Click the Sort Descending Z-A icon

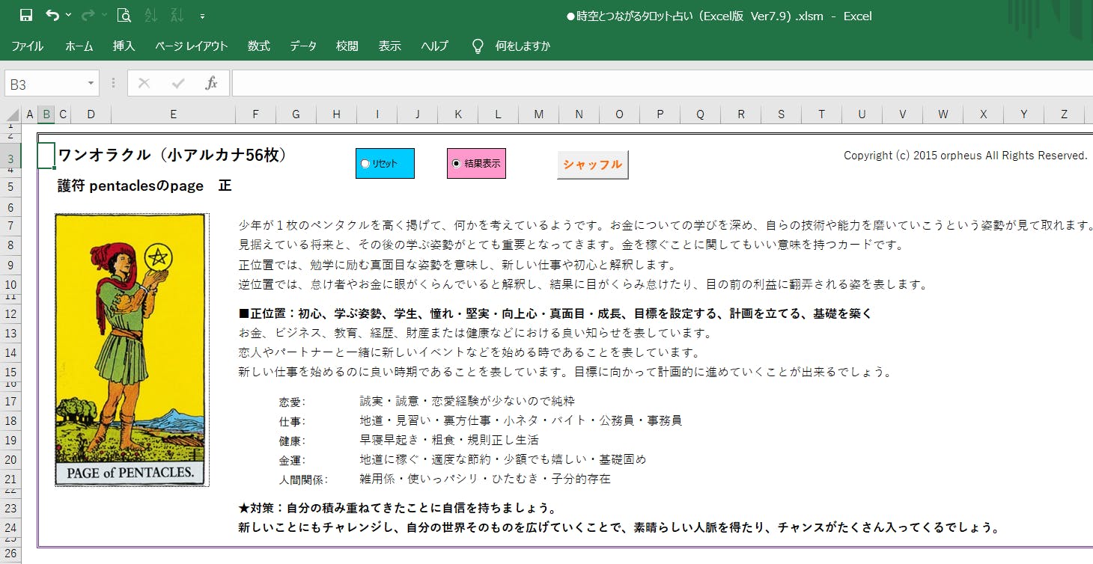coord(177,15)
